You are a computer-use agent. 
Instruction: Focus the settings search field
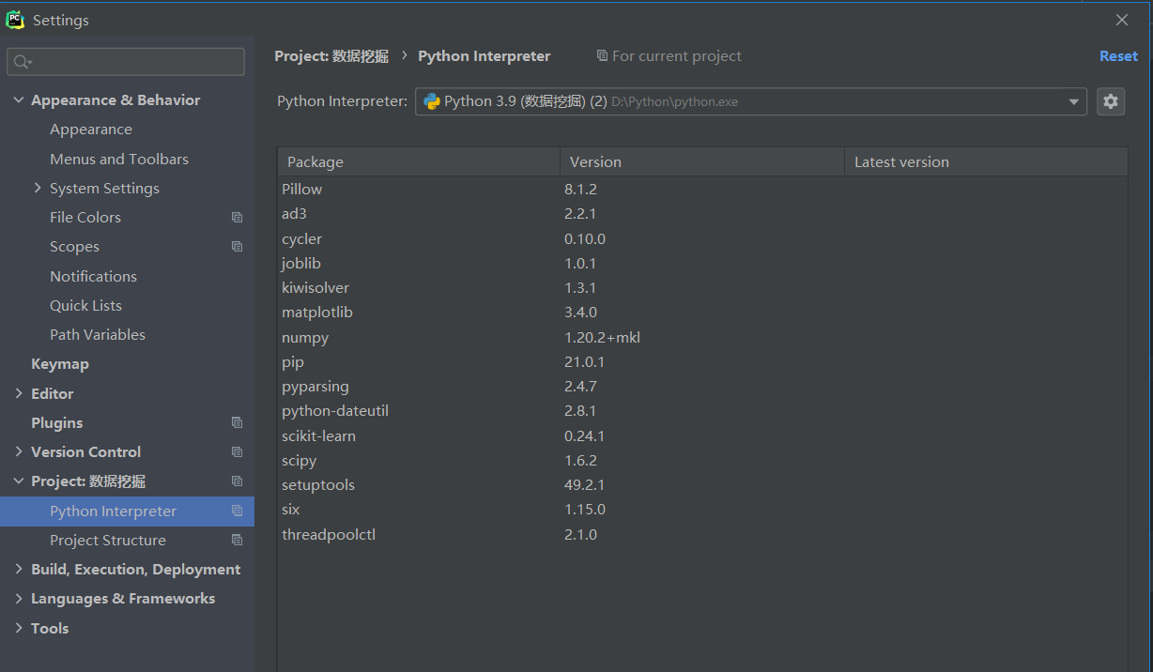[126, 62]
